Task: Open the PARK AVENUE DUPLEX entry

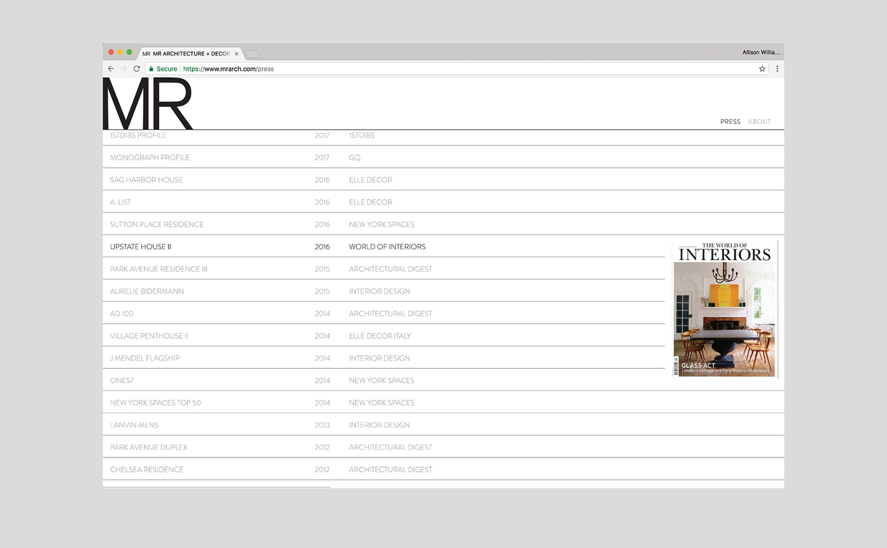Action: (148, 447)
